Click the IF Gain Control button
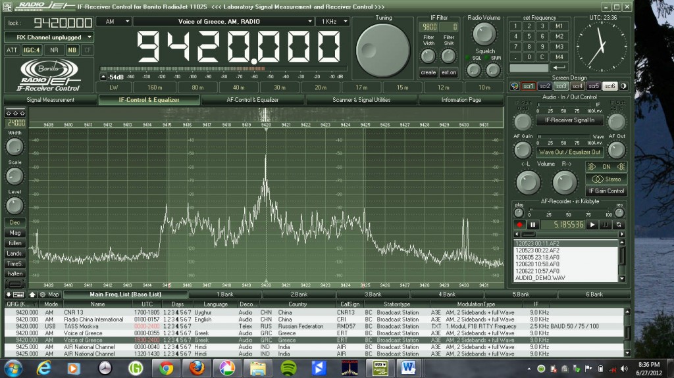Screen dimensions: 674x378 (x=606, y=191)
